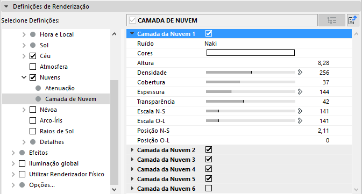The width and height of the screenshot is (362, 194).
Task: Enable Camada da Nuvem 6 checkbox
Action: (x=209, y=188)
